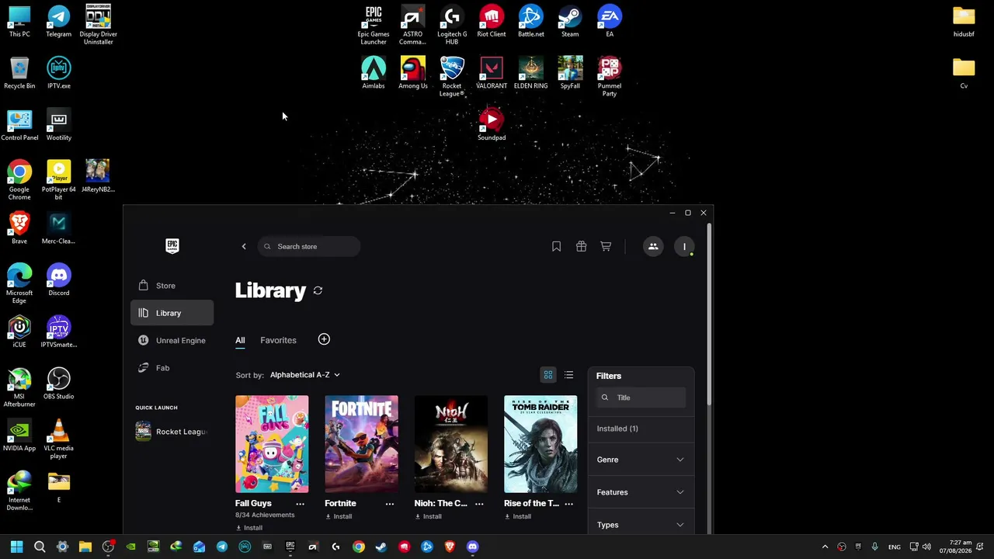Click Install under Fall Guys
The height and width of the screenshot is (559, 994).
coord(248,528)
